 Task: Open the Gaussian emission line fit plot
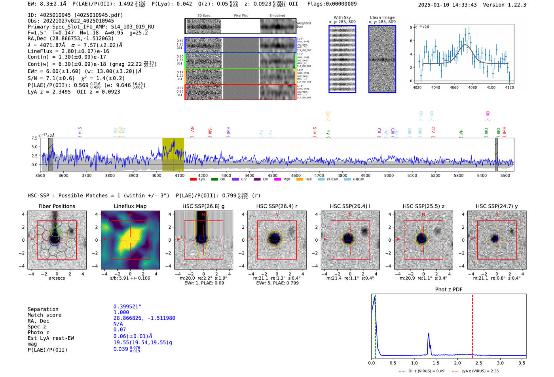pos(463,54)
